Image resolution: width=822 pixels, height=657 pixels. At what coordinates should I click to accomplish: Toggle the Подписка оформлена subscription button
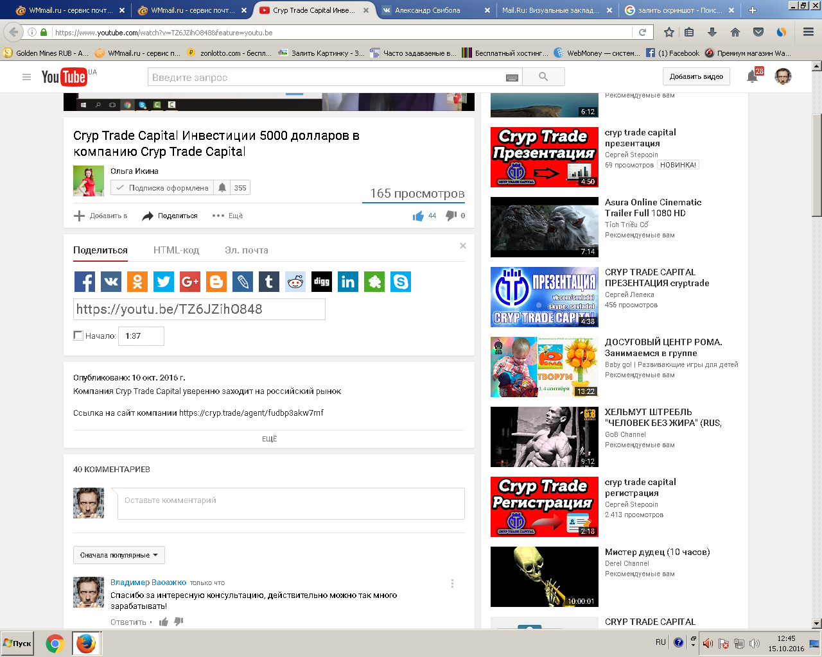(x=163, y=187)
